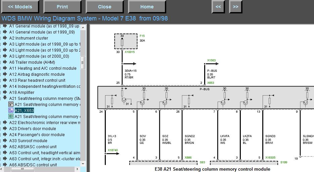Image resolution: width=314 pixels, height=172 pixels.
Task: Select A65 ABS/DSC control unit
Action: coord(33,165)
